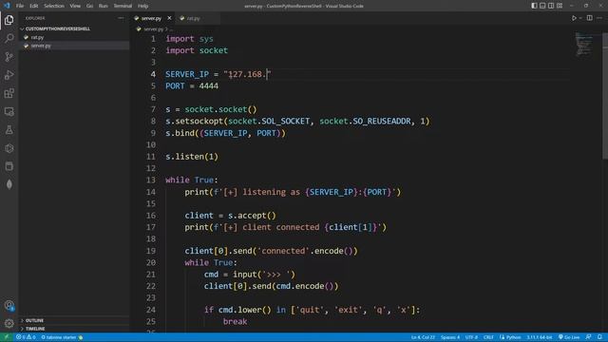Open the Terminal menu
The image size is (608, 342).
123,6
